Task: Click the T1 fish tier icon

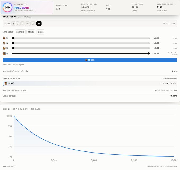Action: [4, 38]
